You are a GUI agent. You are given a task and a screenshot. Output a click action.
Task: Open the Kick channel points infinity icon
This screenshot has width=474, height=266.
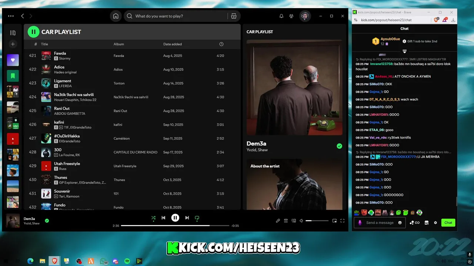tap(415, 223)
